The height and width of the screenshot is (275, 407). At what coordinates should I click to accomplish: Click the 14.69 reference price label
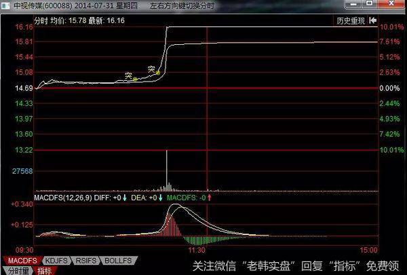(x=24, y=88)
